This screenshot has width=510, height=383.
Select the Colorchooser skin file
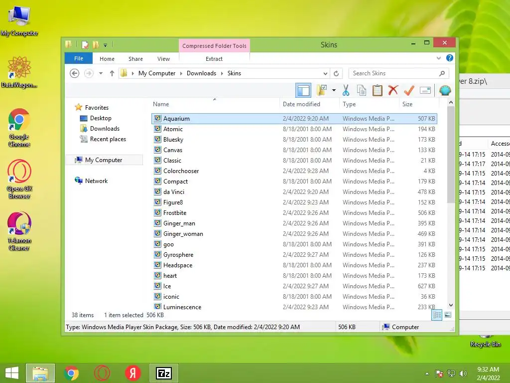[x=294, y=171]
